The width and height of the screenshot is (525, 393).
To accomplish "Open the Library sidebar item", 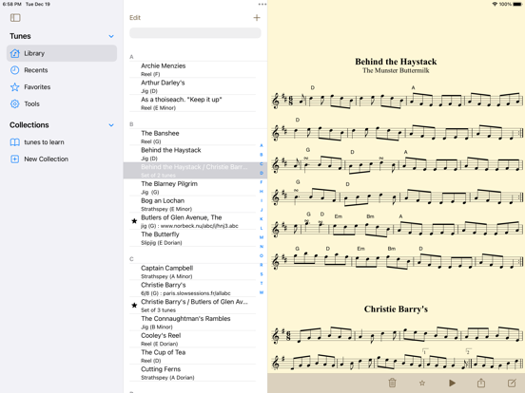I will [62, 53].
